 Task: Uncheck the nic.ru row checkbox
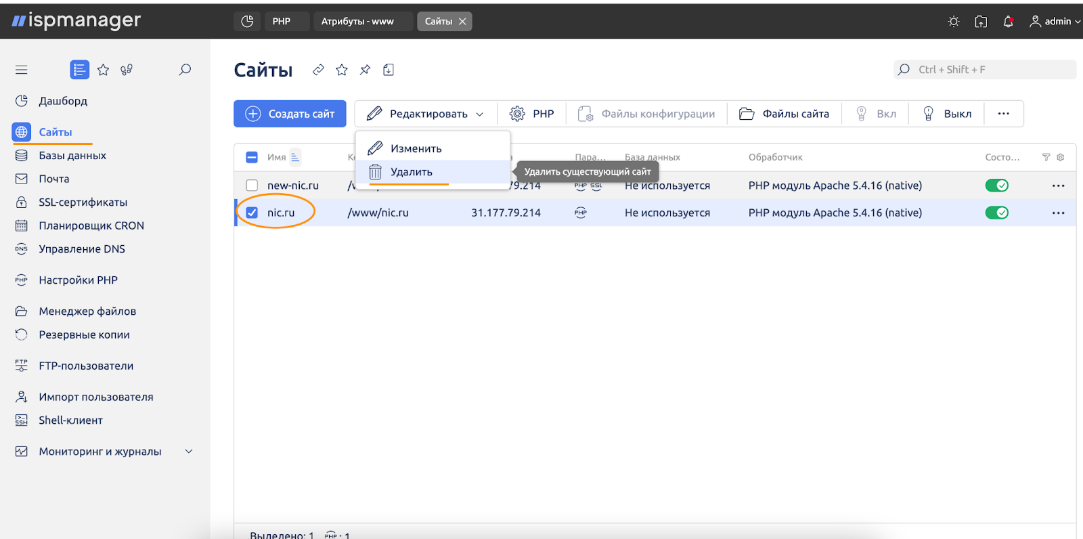coord(252,213)
